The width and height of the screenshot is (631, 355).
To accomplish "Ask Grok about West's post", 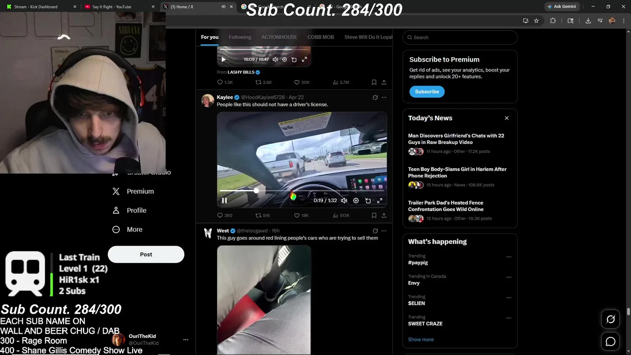I will click(x=375, y=231).
